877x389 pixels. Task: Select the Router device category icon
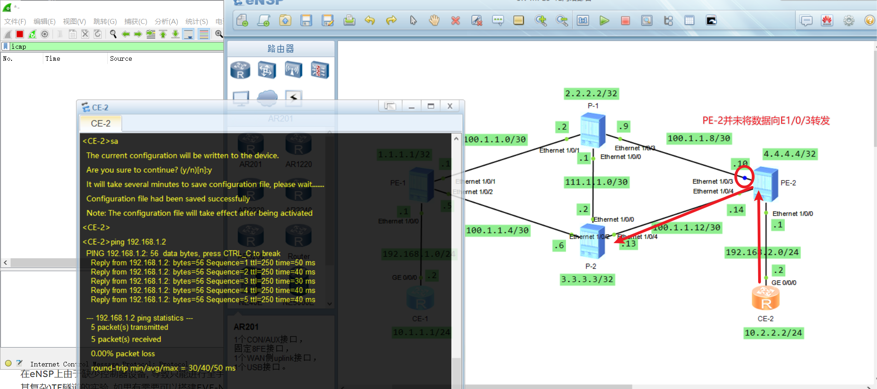coord(240,70)
